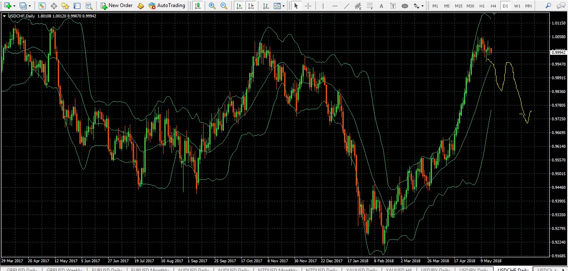Open the arrows objects icon
The height and width of the screenshot is (271, 568).
pos(416,6)
